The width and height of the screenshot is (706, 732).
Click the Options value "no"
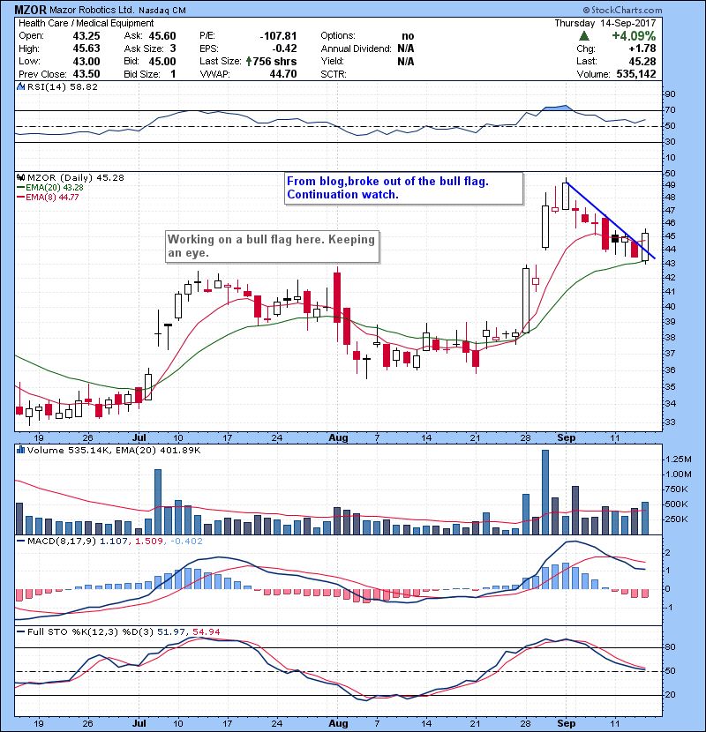(x=408, y=36)
